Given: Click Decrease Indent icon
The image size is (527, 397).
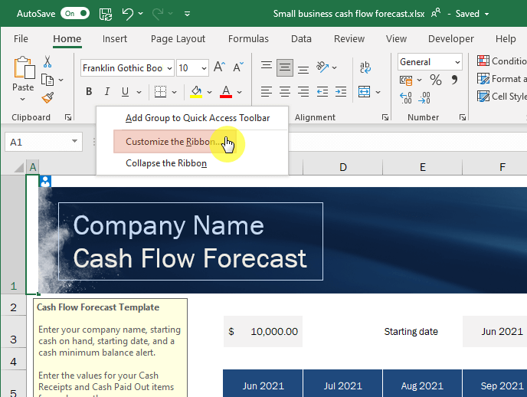Looking at the screenshot, I should 322,91.
